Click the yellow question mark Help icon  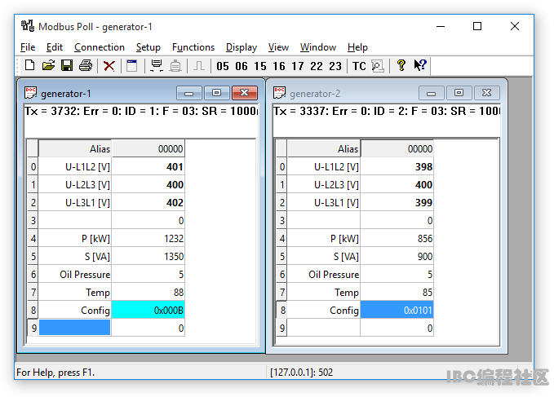coord(401,66)
